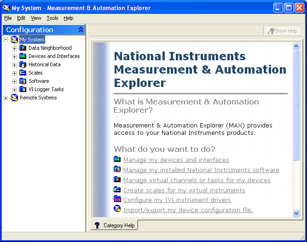Click the Show Help button
This screenshot has height=242, width=307.
coord(283,31)
